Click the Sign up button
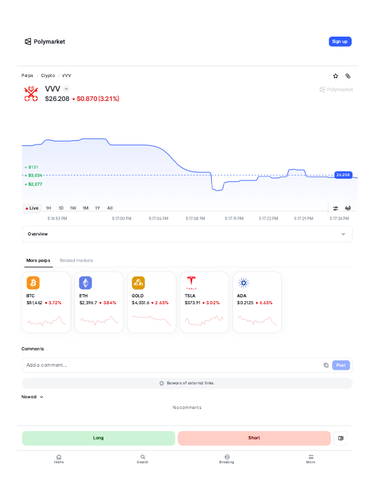Screen dimensions: 375x486 340,42
